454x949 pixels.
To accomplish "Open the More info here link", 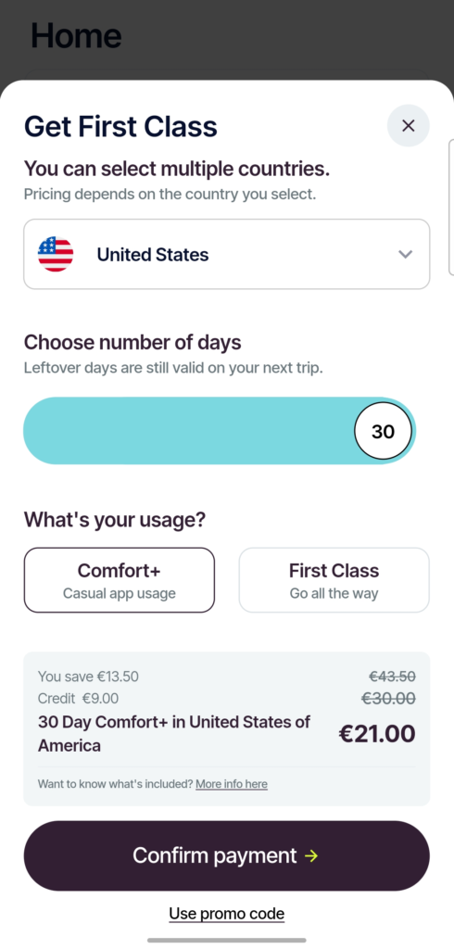I will [x=232, y=784].
